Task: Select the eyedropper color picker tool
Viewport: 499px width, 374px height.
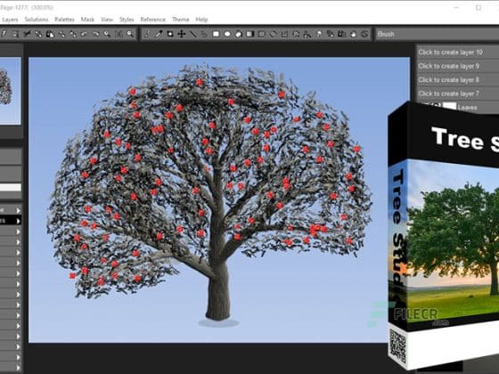Action: 159,34
